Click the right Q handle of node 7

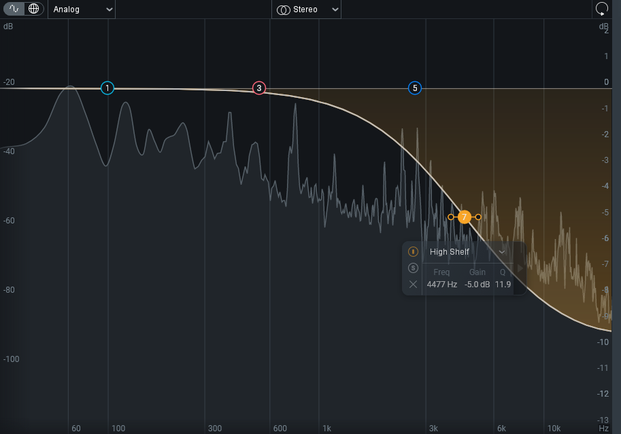[x=478, y=217]
